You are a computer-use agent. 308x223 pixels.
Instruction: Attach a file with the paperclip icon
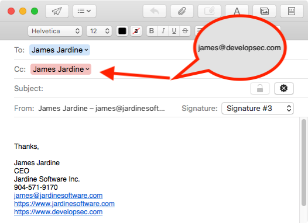(182, 11)
